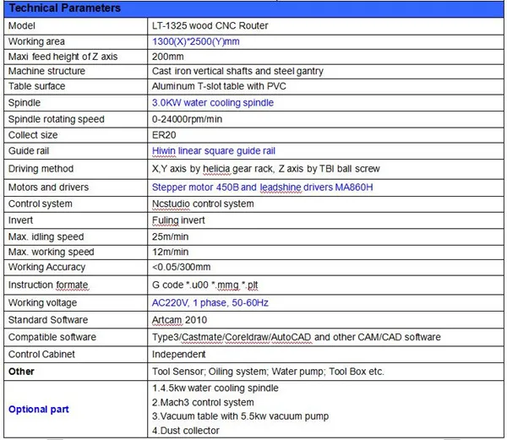Image resolution: width=507 pixels, height=440 pixels.
Task: Select the 'Machine structure' label
Action: (x=46, y=71)
